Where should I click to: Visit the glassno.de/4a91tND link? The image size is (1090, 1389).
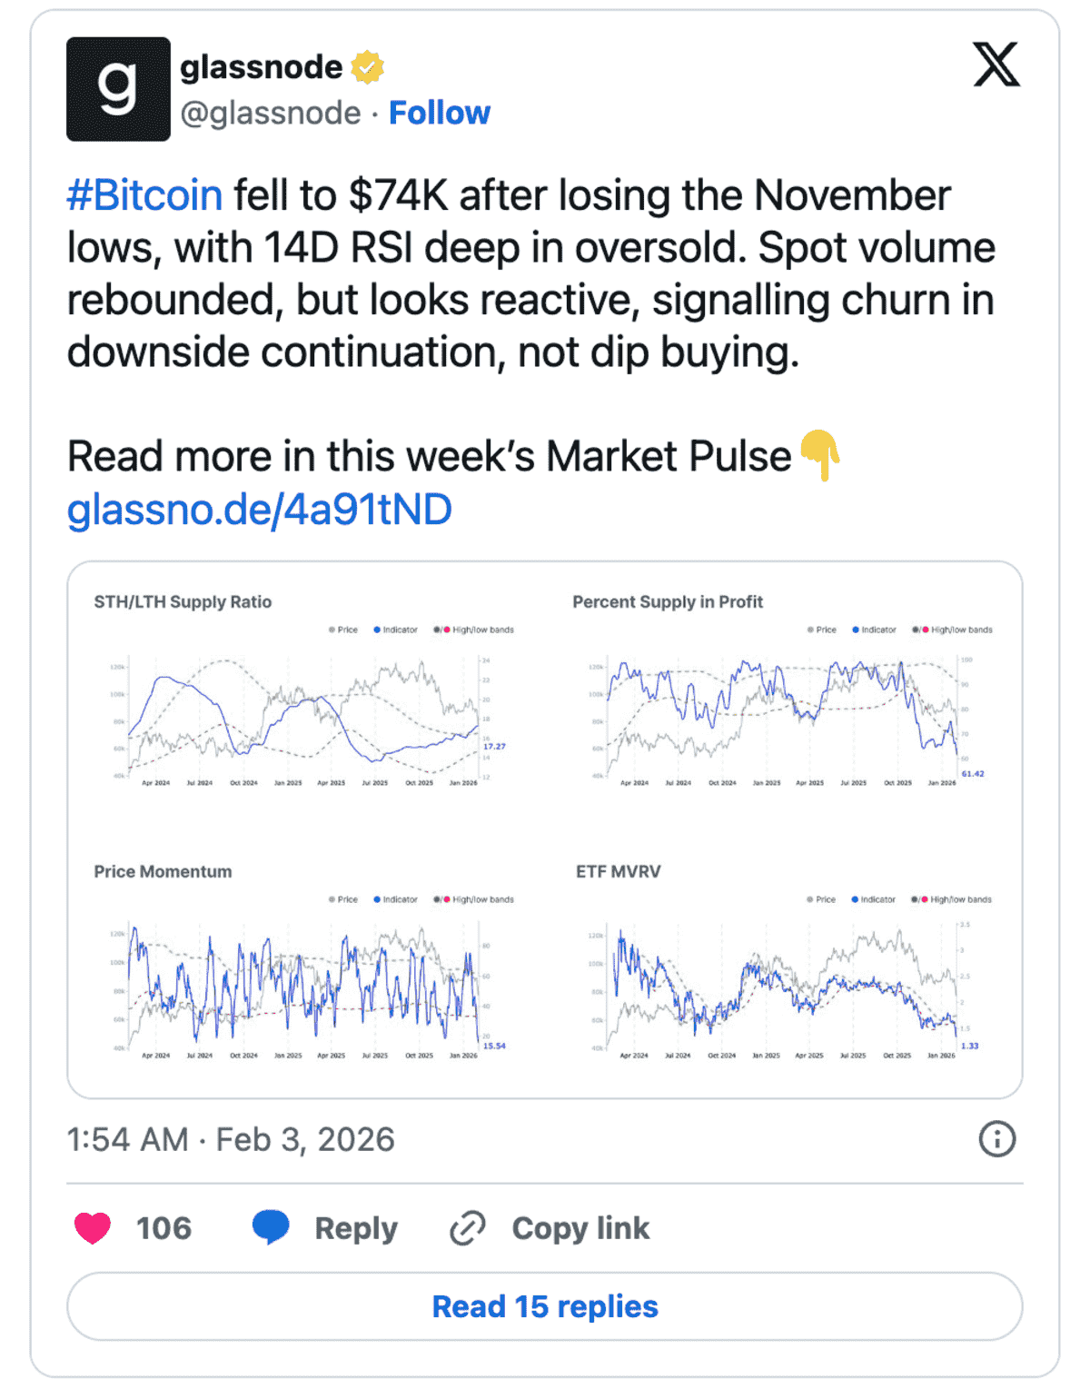coord(263,510)
